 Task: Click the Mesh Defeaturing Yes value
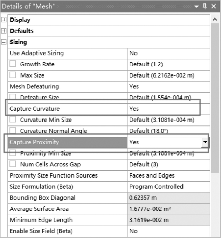click(x=168, y=86)
